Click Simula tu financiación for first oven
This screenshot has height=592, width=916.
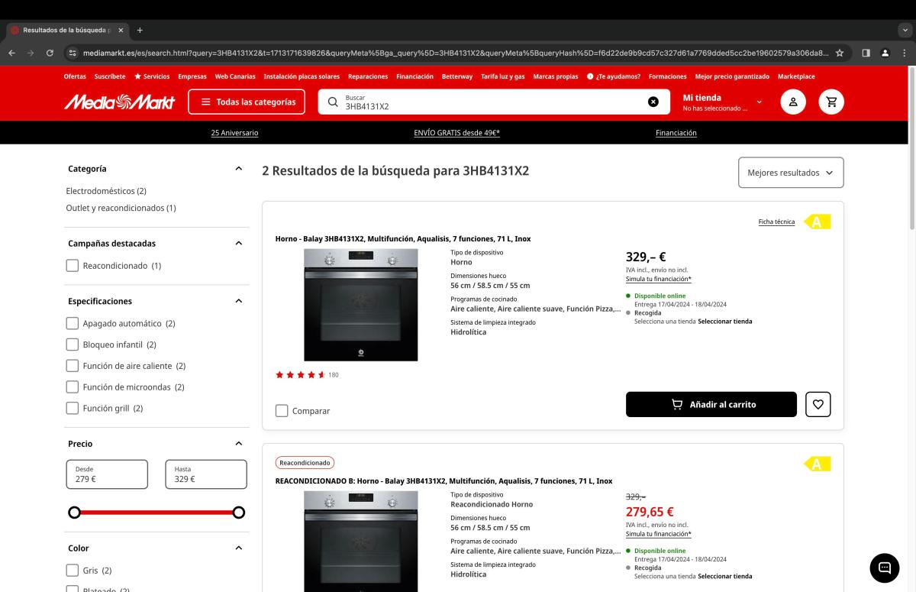click(659, 279)
